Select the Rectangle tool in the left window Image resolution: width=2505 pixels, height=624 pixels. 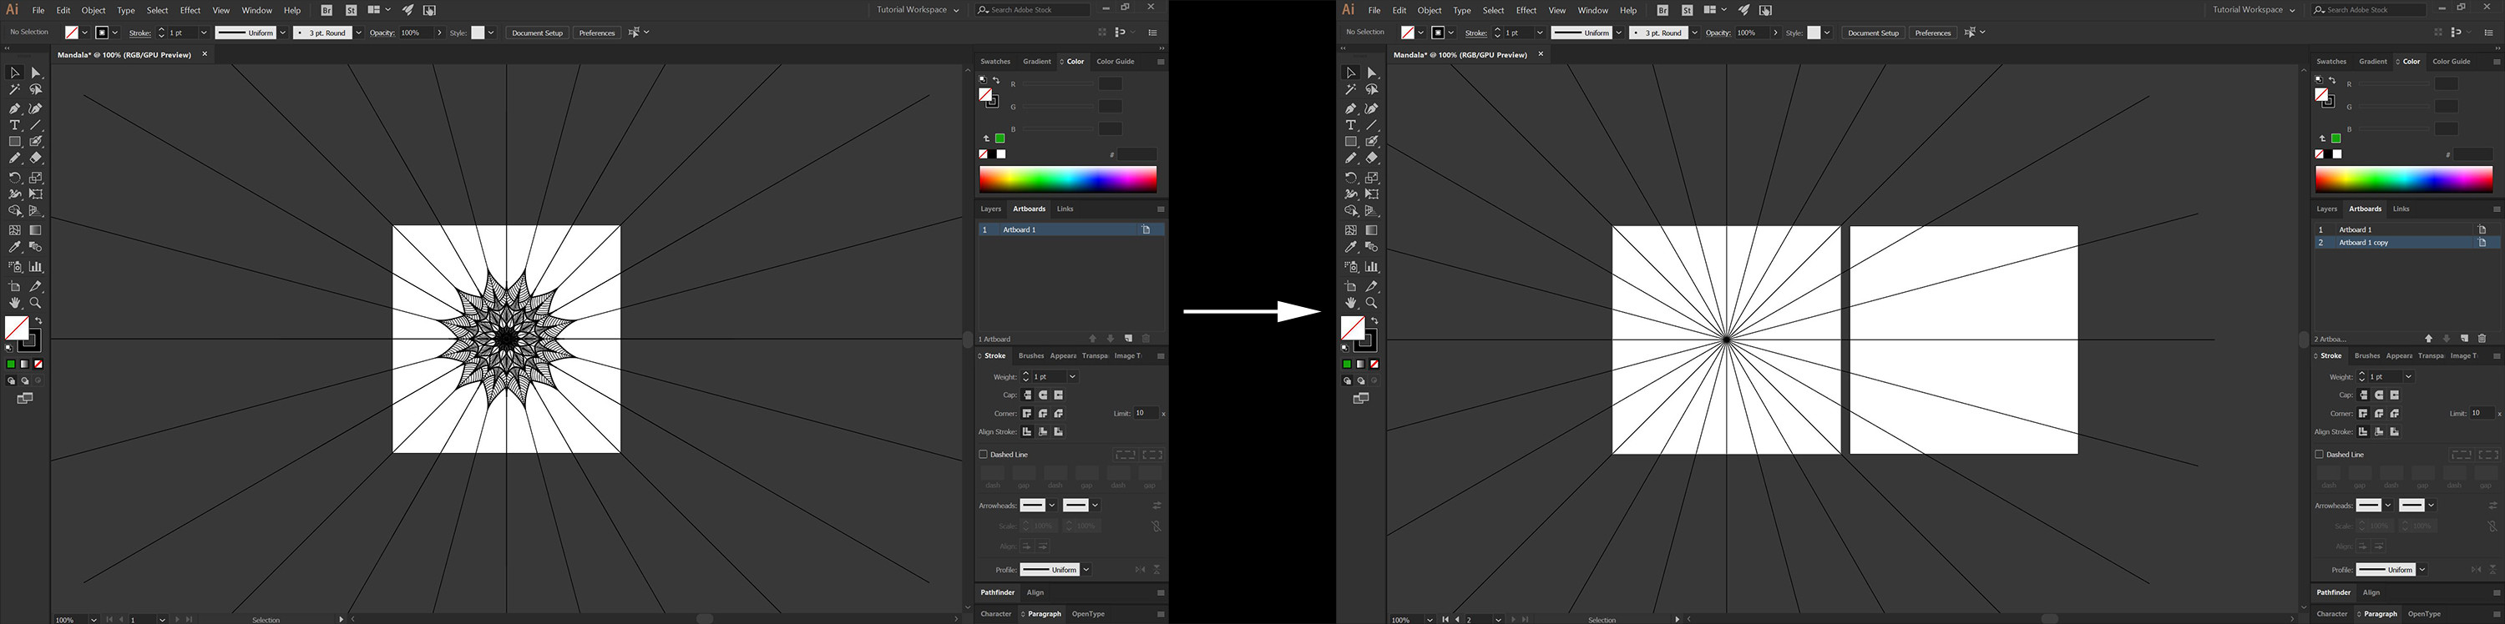click(14, 142)
